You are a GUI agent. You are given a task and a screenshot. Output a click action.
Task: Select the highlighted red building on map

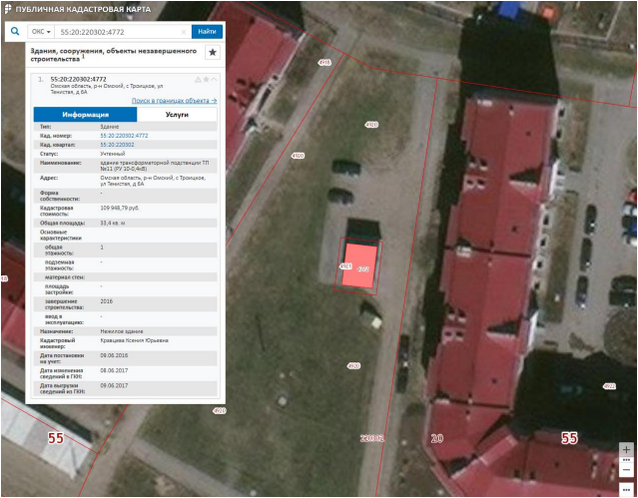point(359,265)
